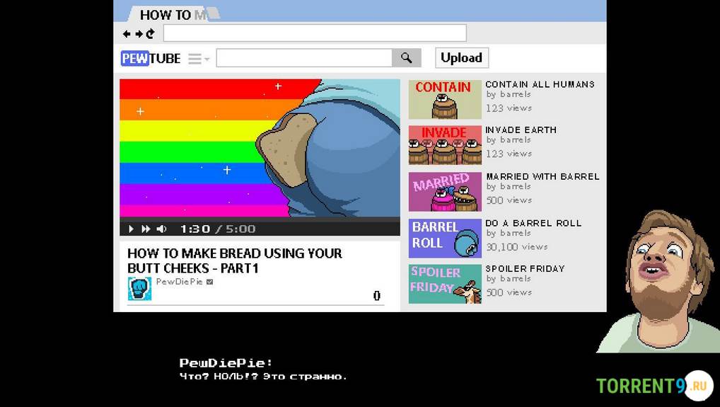
Task: Click the browser back arrow
Action: click(x=127, y=33)
